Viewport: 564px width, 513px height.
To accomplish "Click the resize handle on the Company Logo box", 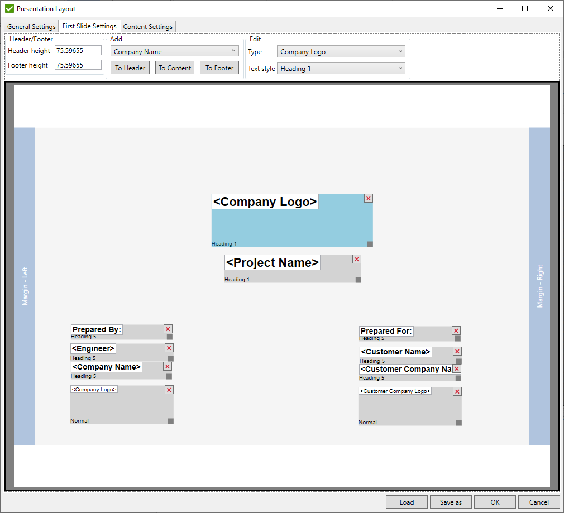I will 370,243.
